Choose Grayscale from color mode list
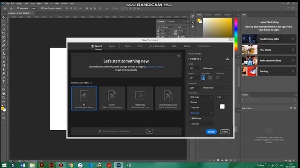 tap(201, 107)
